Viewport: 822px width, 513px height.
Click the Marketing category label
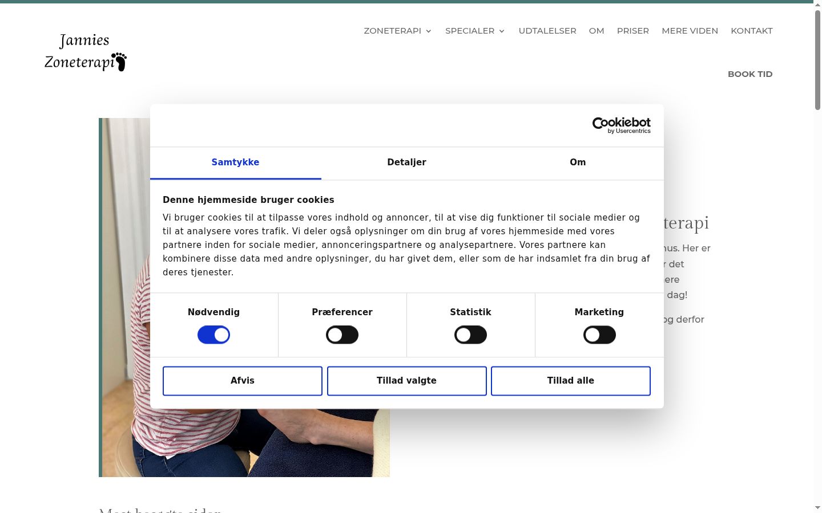coord(599,312)
